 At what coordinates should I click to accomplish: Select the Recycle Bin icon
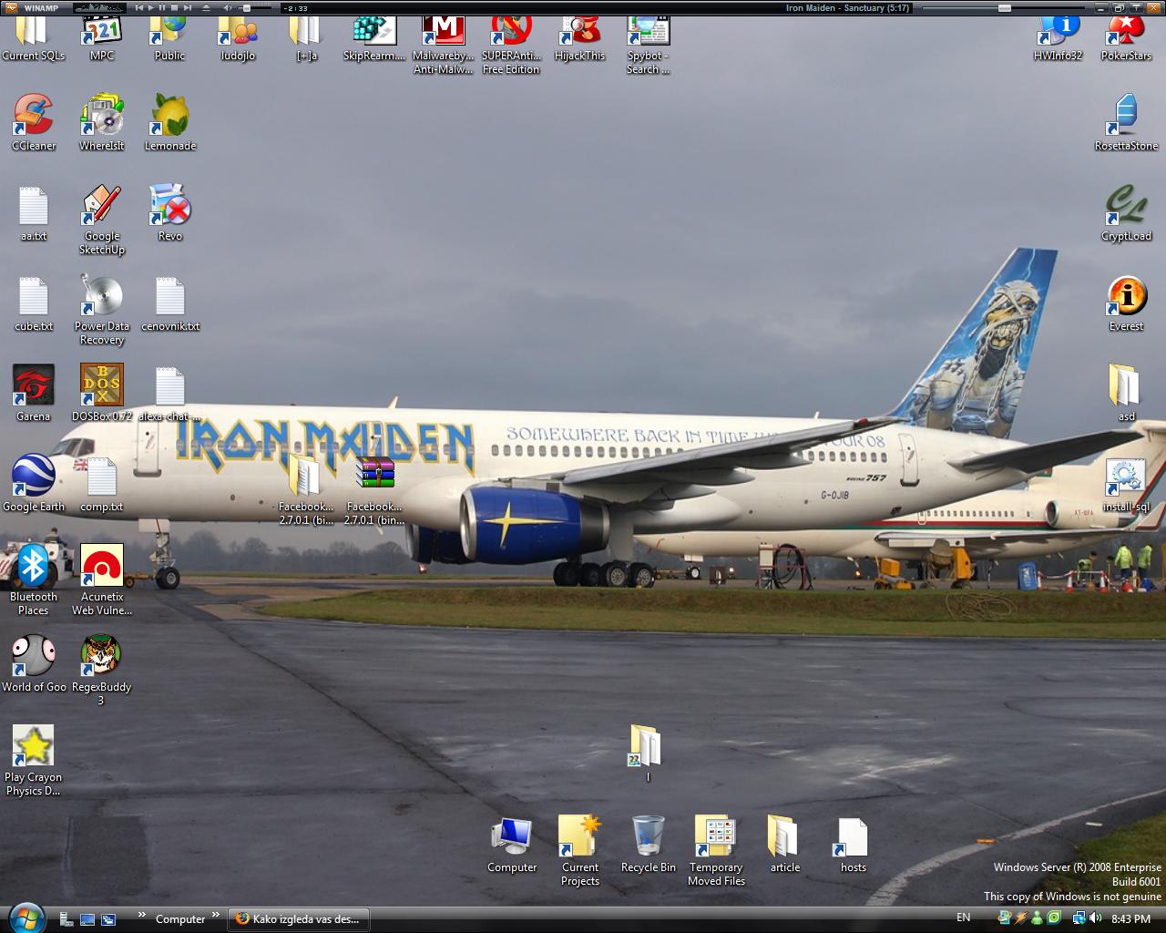[649, 844]
